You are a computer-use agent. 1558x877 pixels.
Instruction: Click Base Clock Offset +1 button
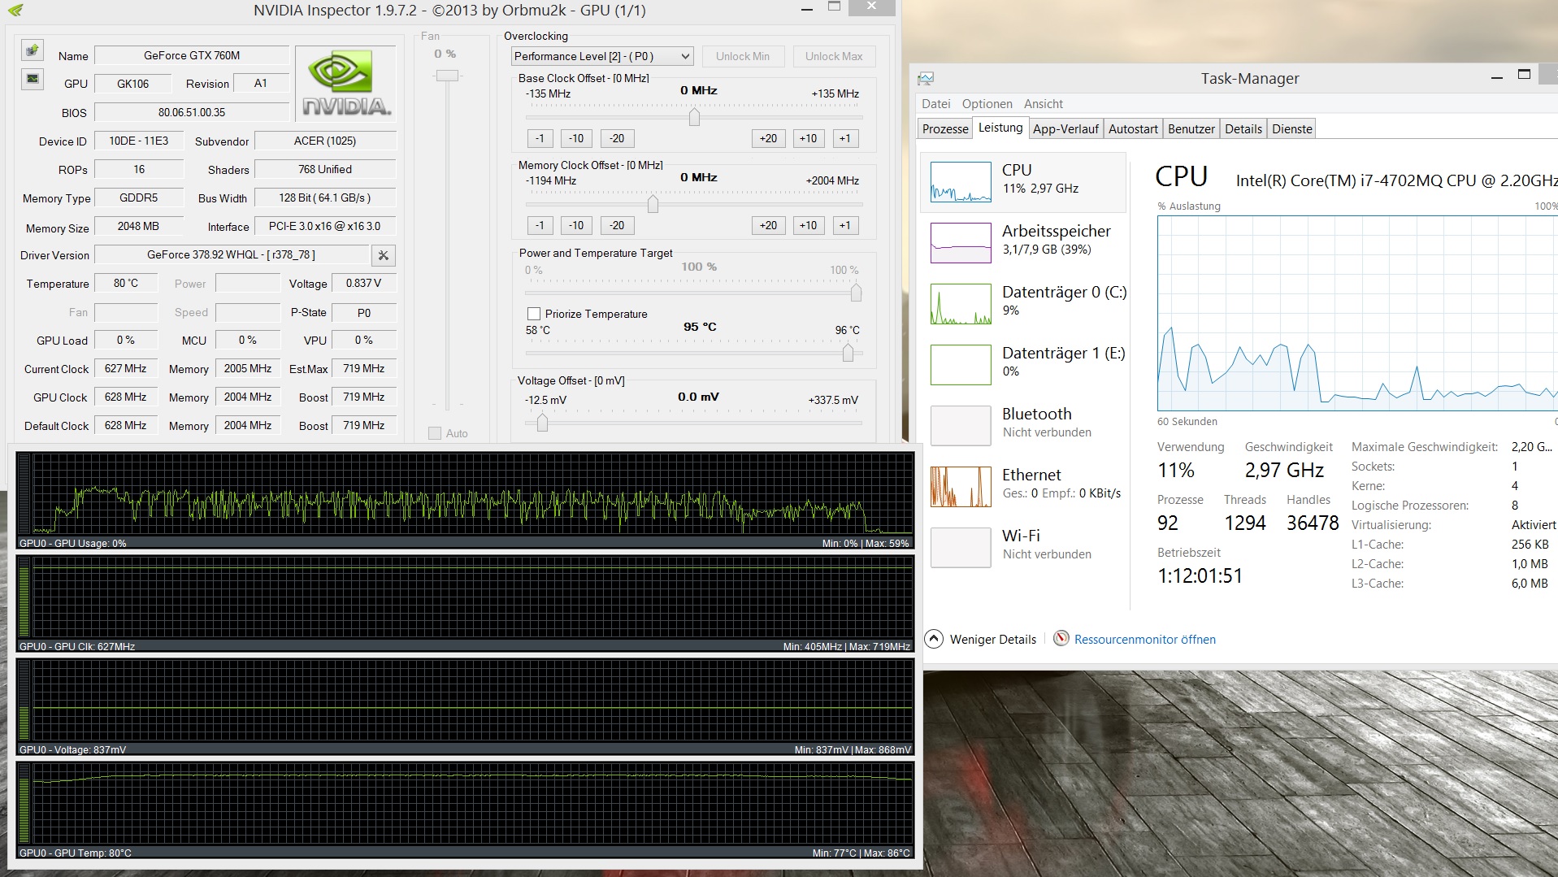845,138
